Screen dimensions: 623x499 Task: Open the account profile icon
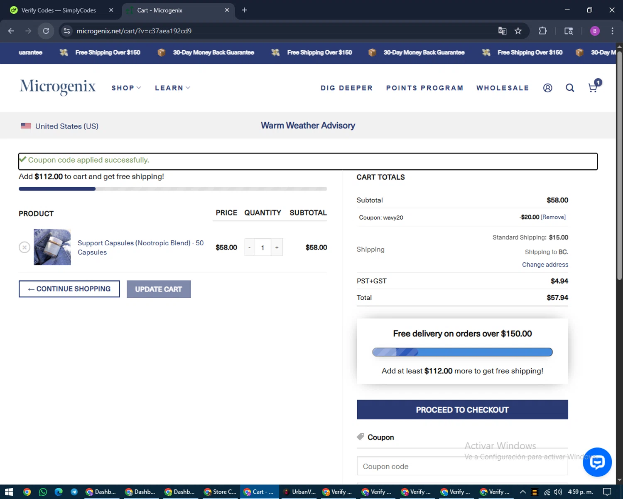point(547,88)
